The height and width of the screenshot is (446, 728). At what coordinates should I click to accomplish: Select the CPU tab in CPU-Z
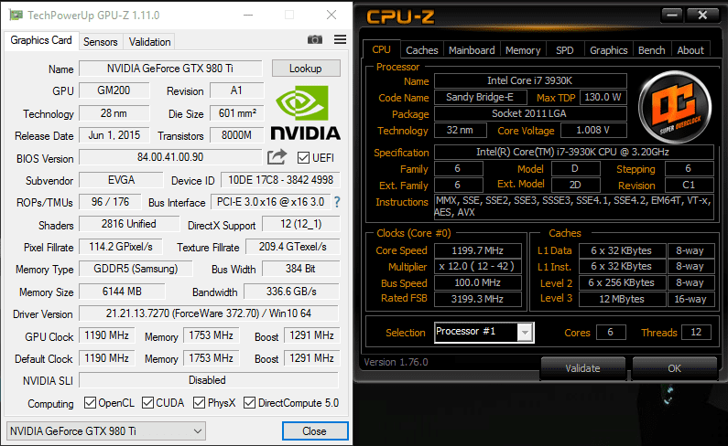[x=381, y=49]
